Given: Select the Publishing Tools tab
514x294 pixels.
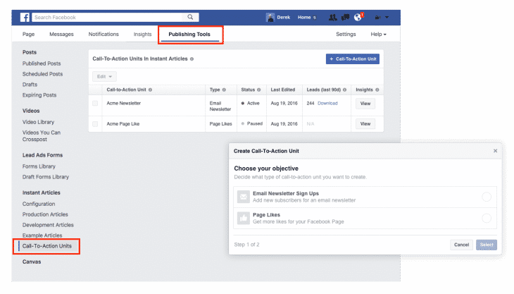Looking at the screenshot, I should pos(189,34).
